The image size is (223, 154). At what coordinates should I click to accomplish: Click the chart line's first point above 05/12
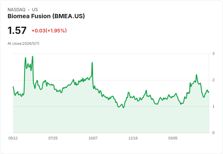[13, 87]
